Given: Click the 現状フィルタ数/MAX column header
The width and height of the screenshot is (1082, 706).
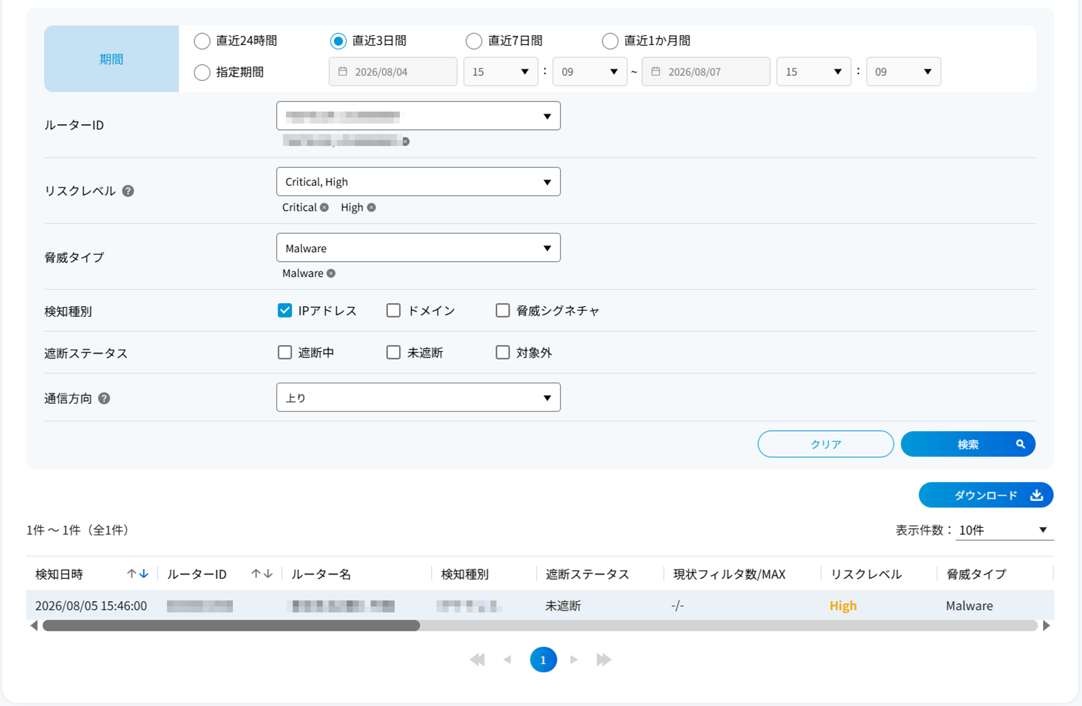Looking at the screenshot, I should 729,574.
